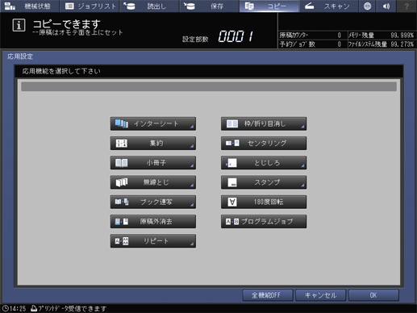The image size is (417, 313).
Task: Click the 180度回転 rotation icon
Action: coord(232,202)
